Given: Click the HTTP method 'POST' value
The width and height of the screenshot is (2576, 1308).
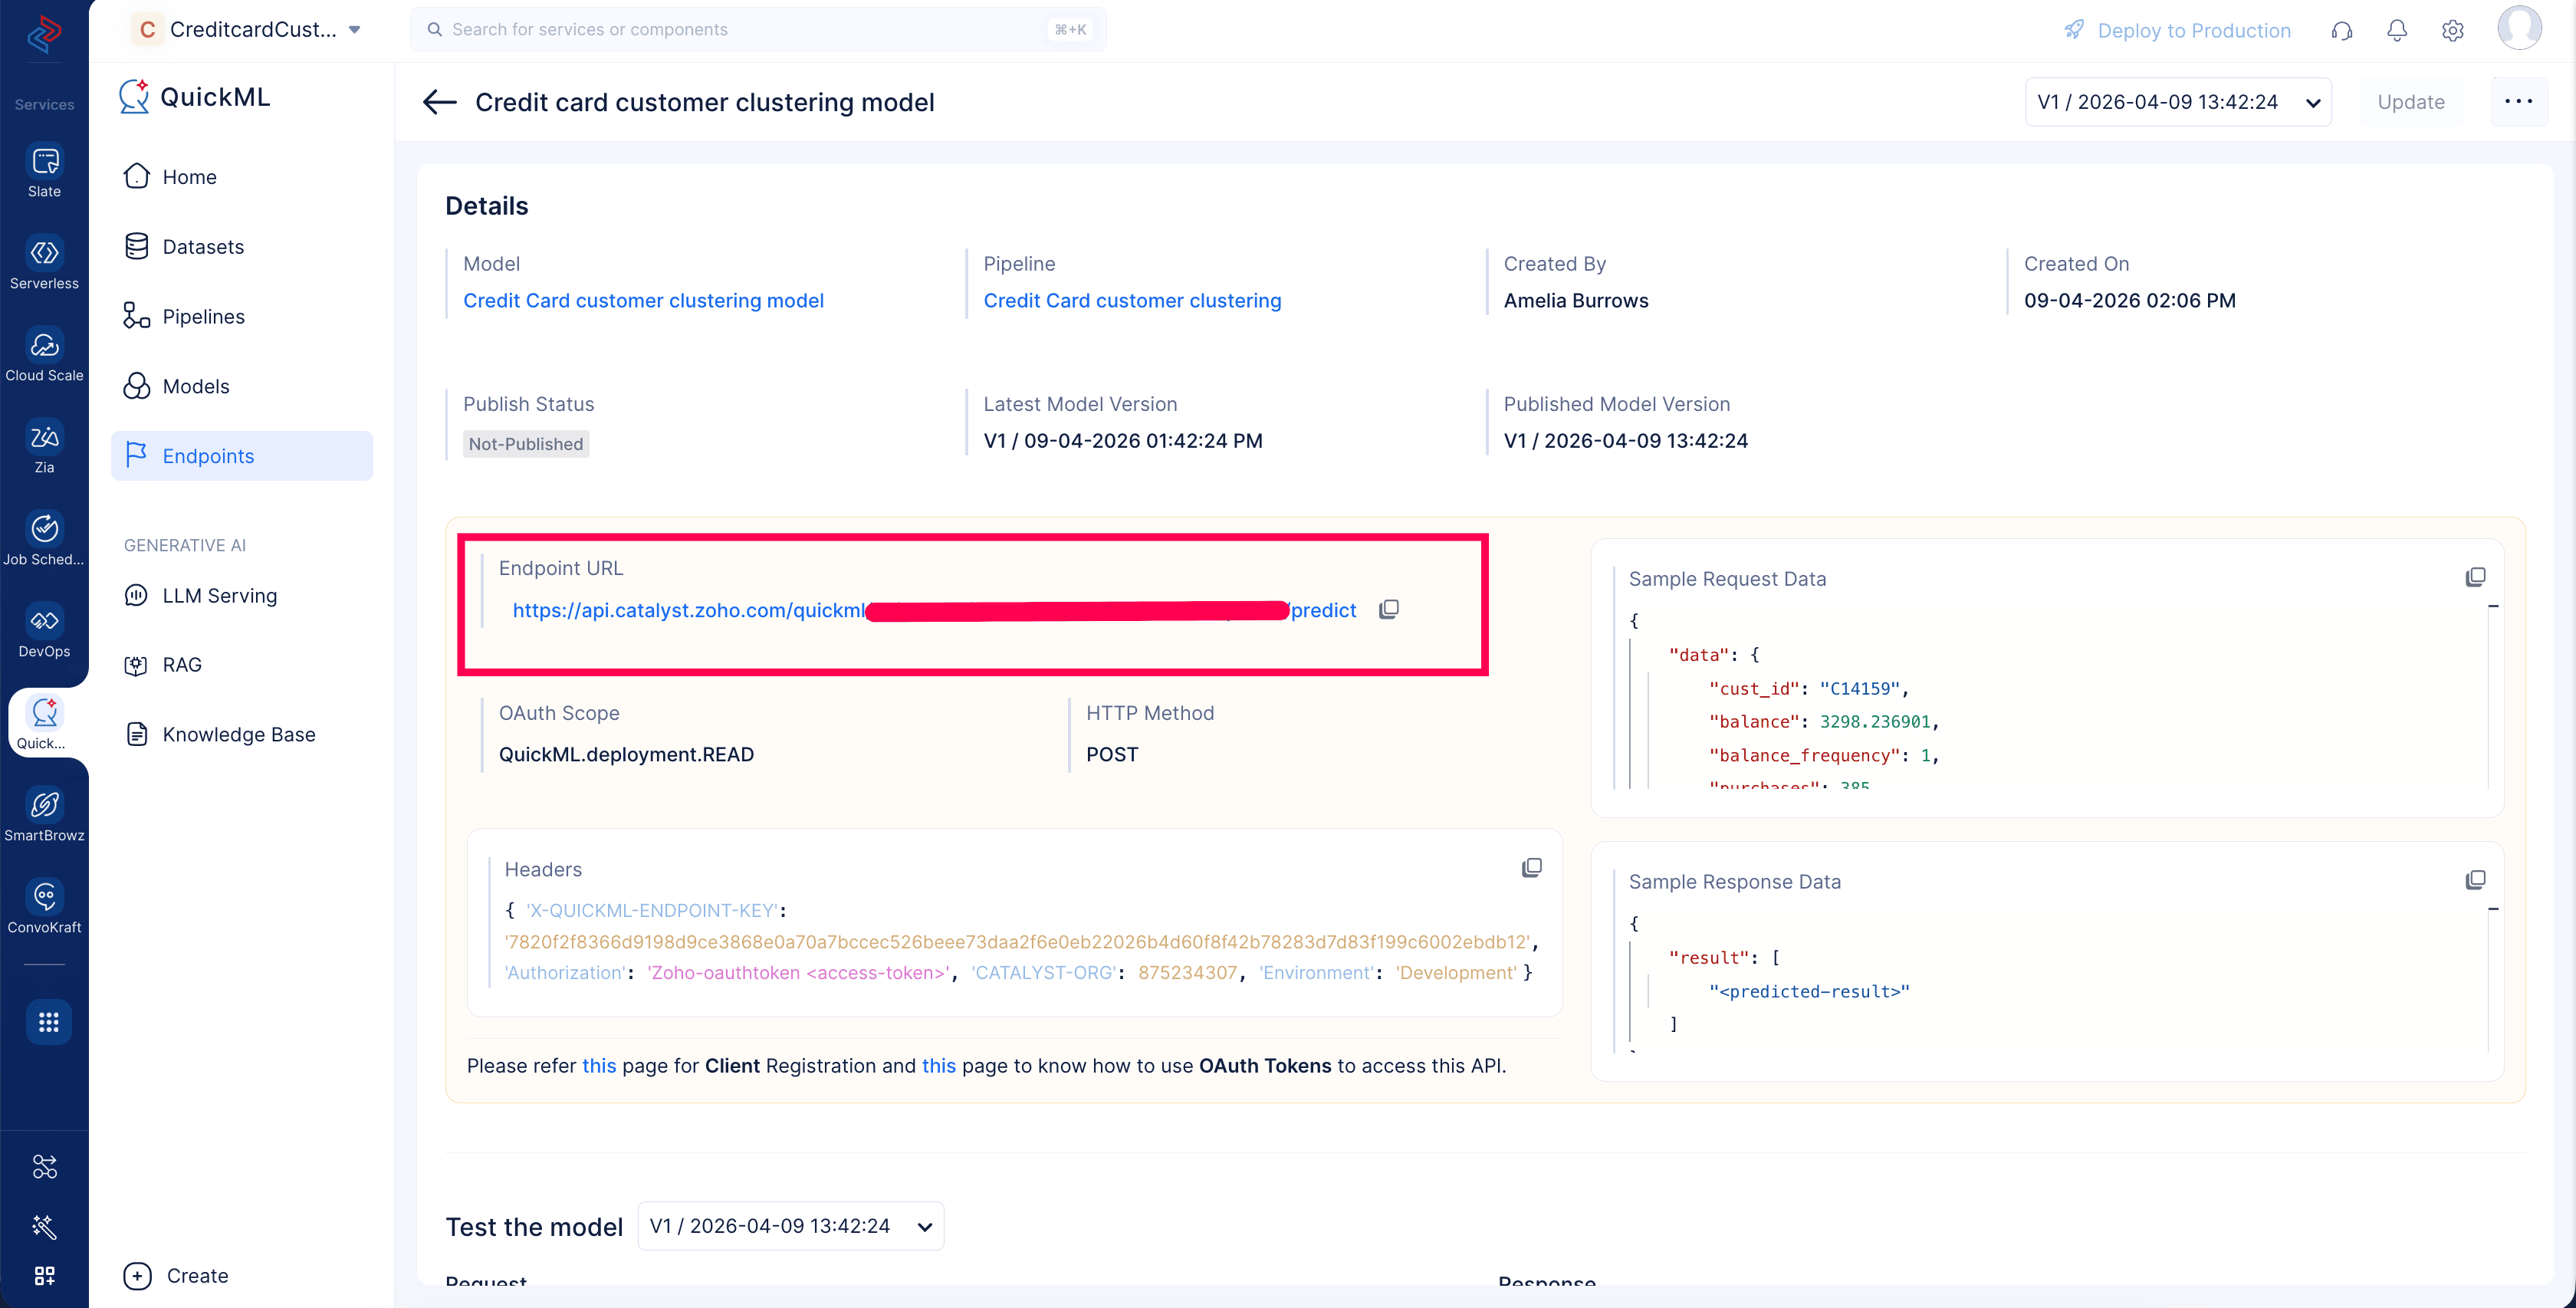Looking at the screenshot, I should 1112,754.
